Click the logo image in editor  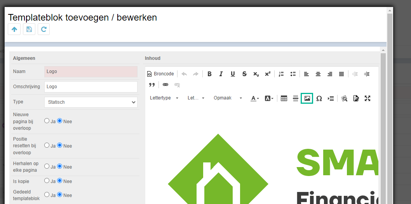click(x=273, y=169)
